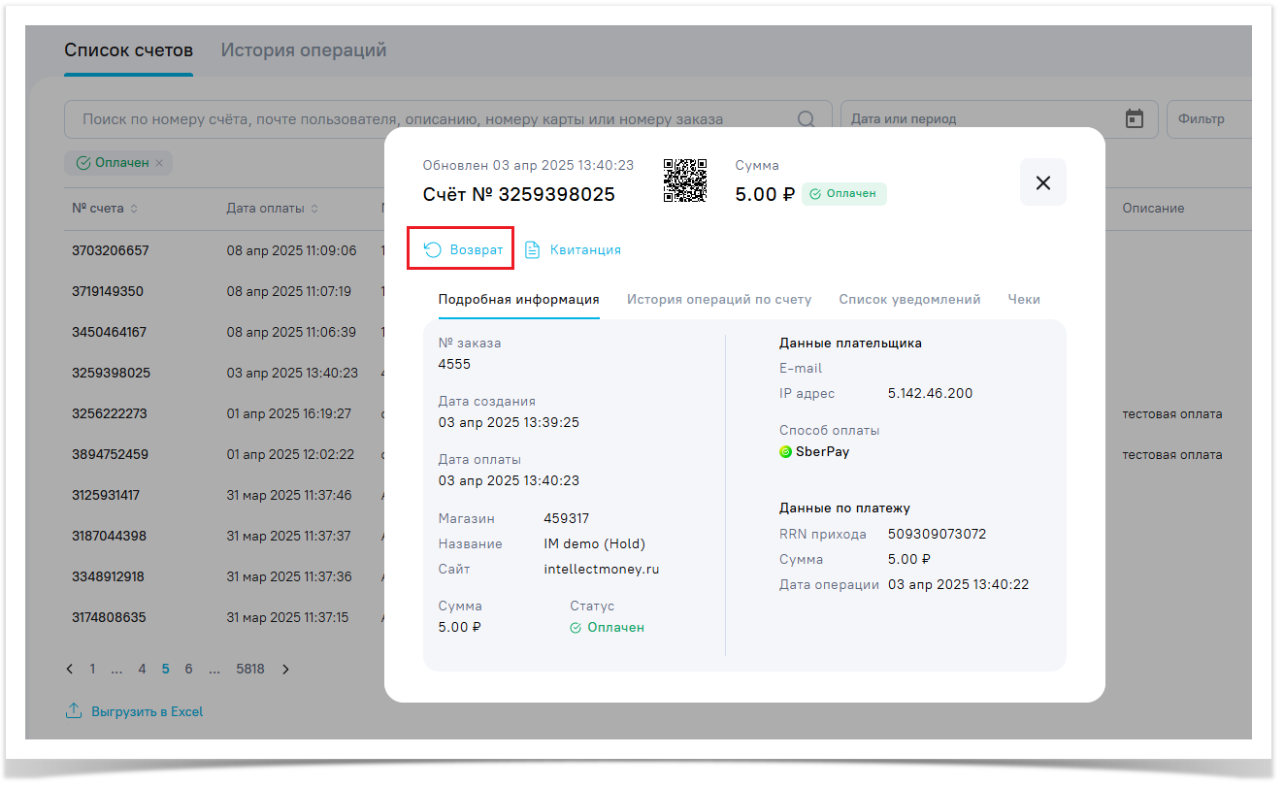The height and width of the screenshot is (787, 1285).
Task: Close the invoice details dialog
Action: [1042, 182]
